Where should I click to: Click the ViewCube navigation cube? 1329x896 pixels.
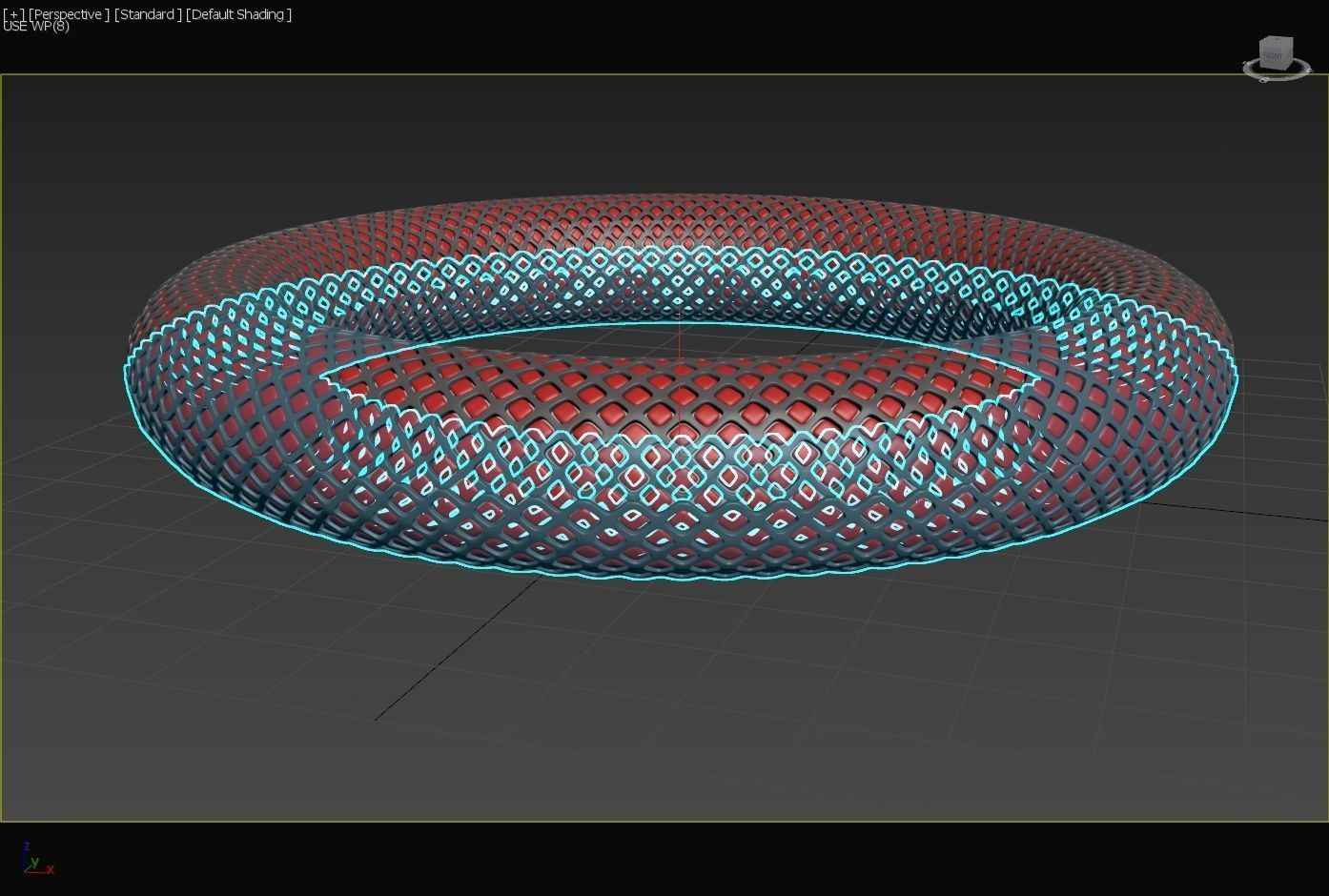(1276, 56)
